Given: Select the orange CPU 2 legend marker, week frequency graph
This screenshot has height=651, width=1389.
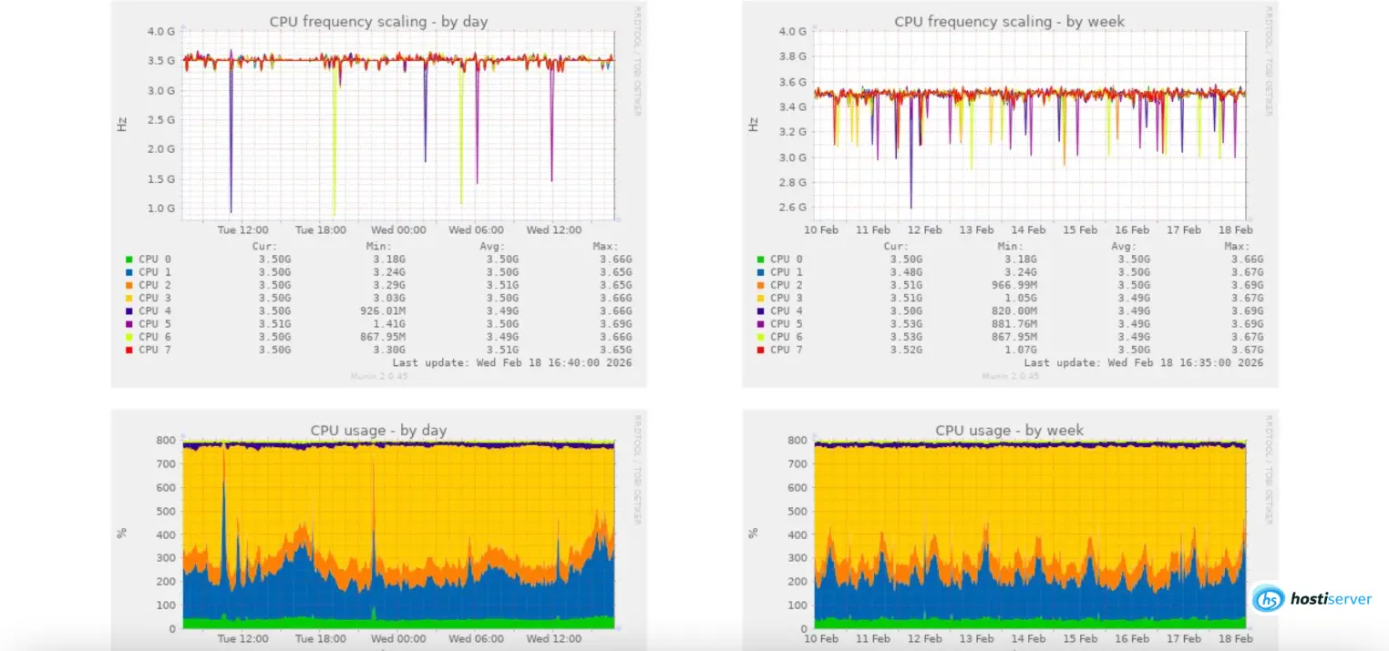Looking at the screenshot, I should 761,284.
